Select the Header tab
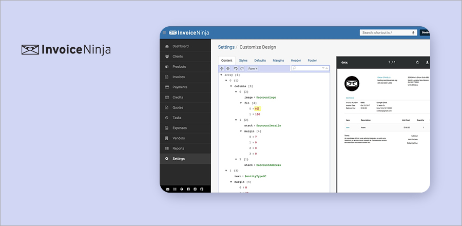Image resolution: width=462 pixels, height=226 pixels. (x=296, y=61)
